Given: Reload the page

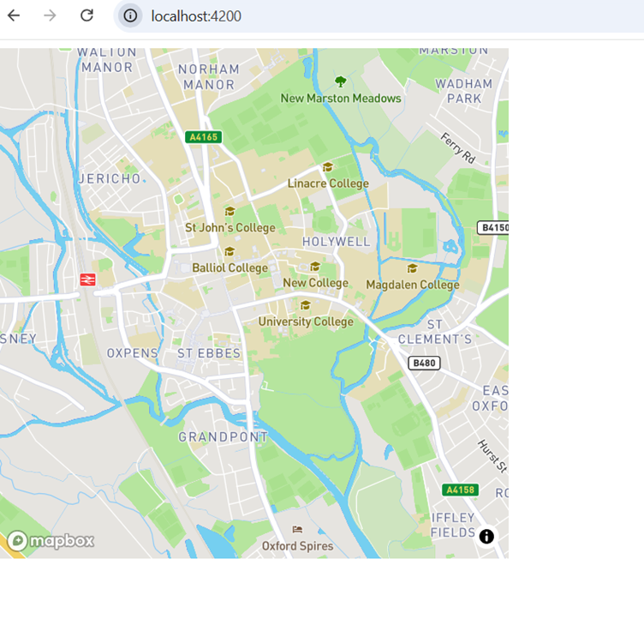Looking at the screenshot, I should tap(86, 15).
